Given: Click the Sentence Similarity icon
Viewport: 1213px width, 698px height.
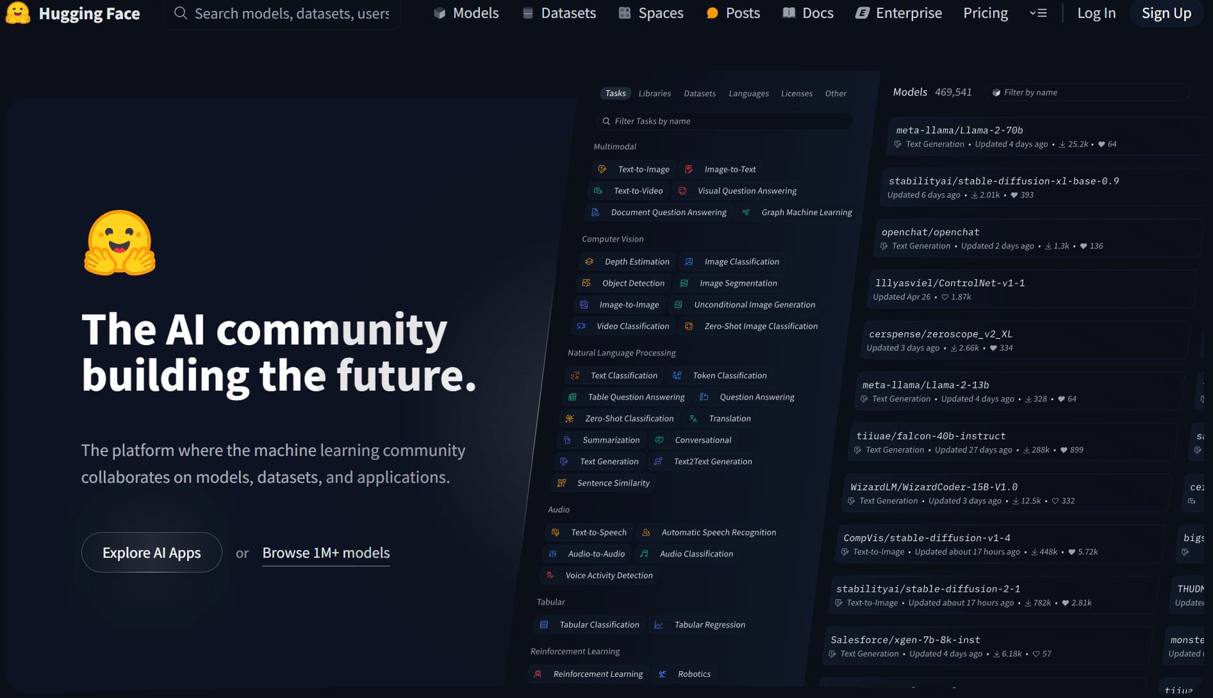Looking at the screenshot, I should click(x=562, y=483).
